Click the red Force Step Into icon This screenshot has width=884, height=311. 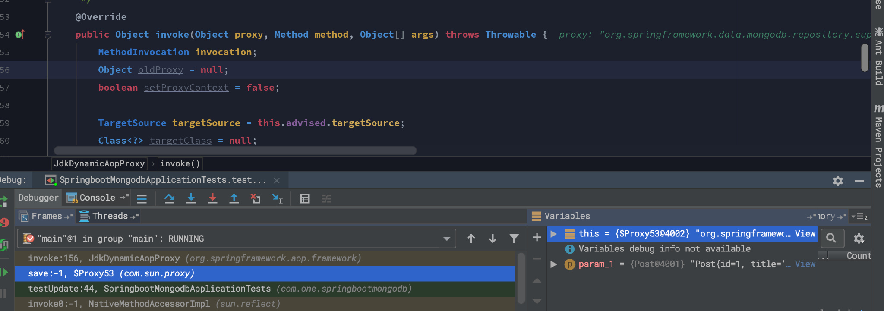tap(212, 198)
